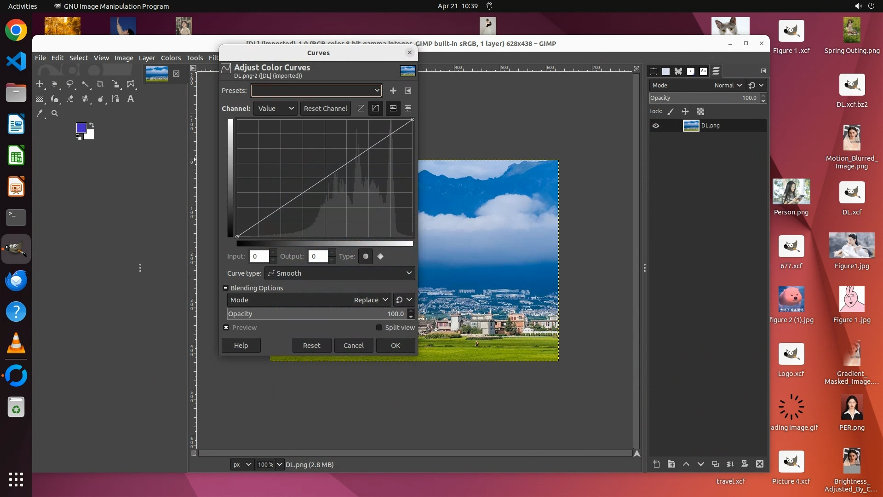Enable the Split view checkbox
This screenshot has height=497, width=883.
379,328
